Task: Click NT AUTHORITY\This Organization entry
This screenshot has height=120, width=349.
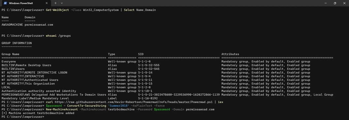Action: pos(28,84)
